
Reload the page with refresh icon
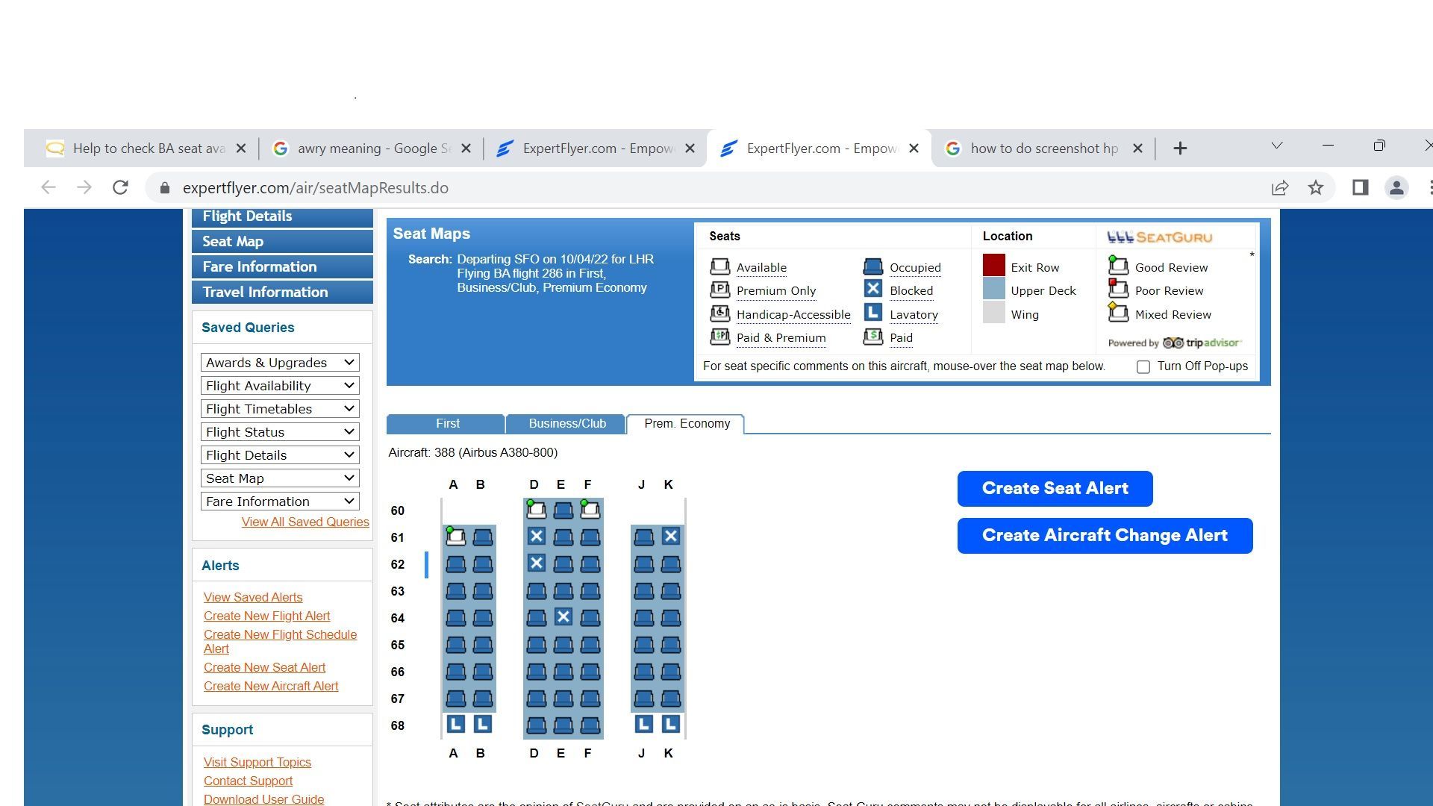coord(120,188)
